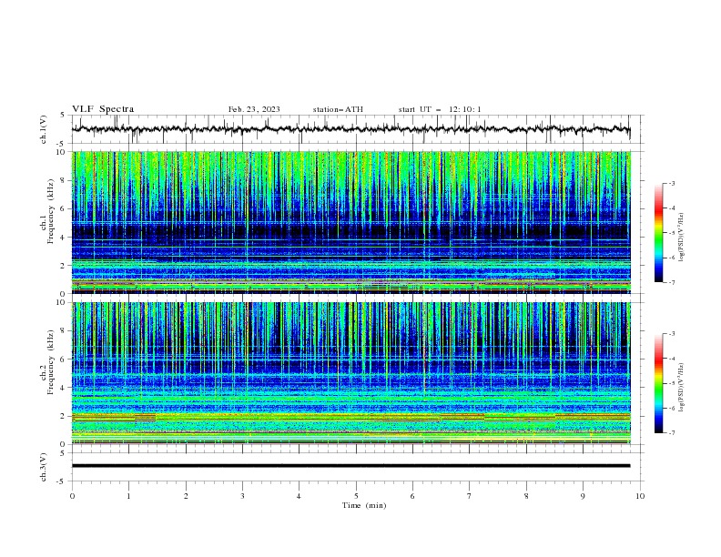Click the "Time (min)" x-axis label
This screenshot has height=557, width=721.
[364, 505]
